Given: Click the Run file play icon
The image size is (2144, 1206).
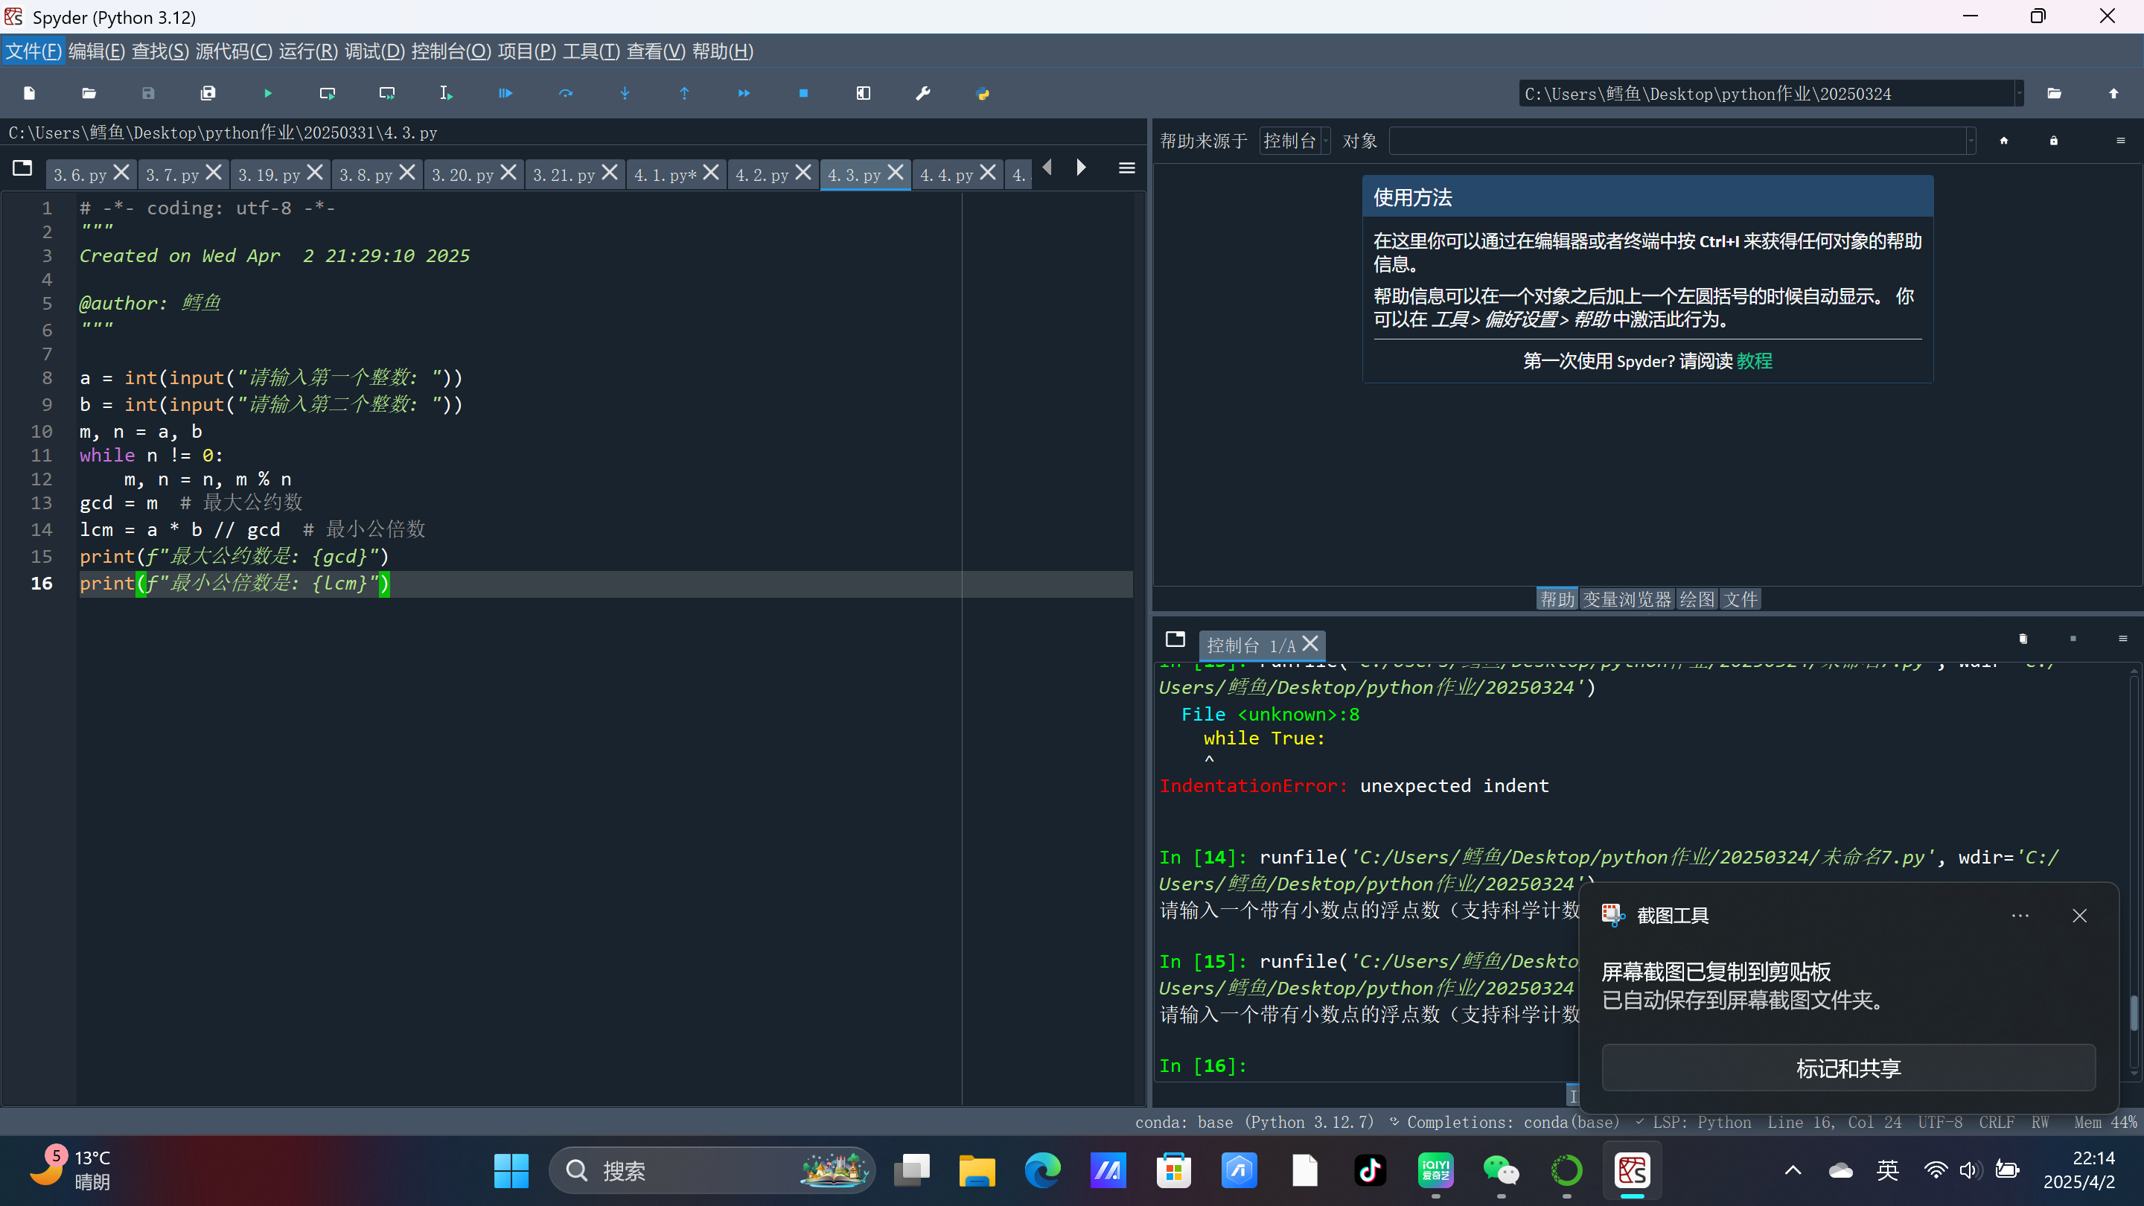Looking at the screenshot, I should pos(267,93).
